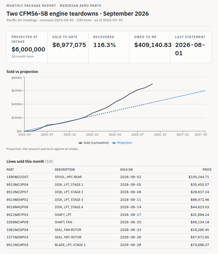The width and height of the screenshot is (218, 254).
Task: Click the price $57,872.85
Action: (x=200, y=237)
